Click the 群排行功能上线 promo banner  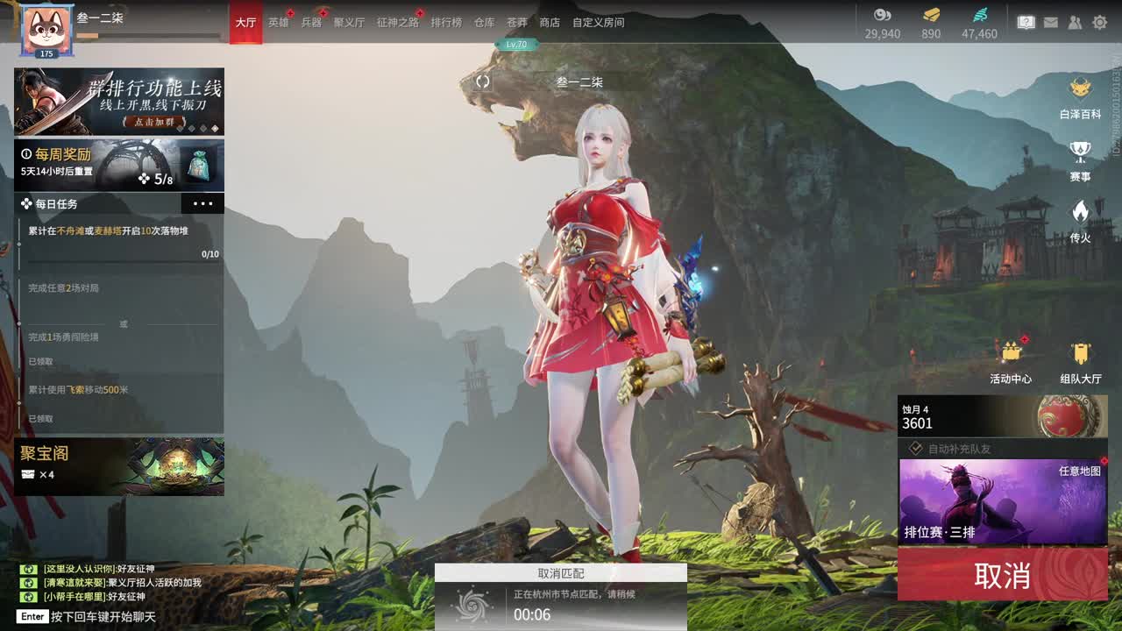[x=119, y=101]
